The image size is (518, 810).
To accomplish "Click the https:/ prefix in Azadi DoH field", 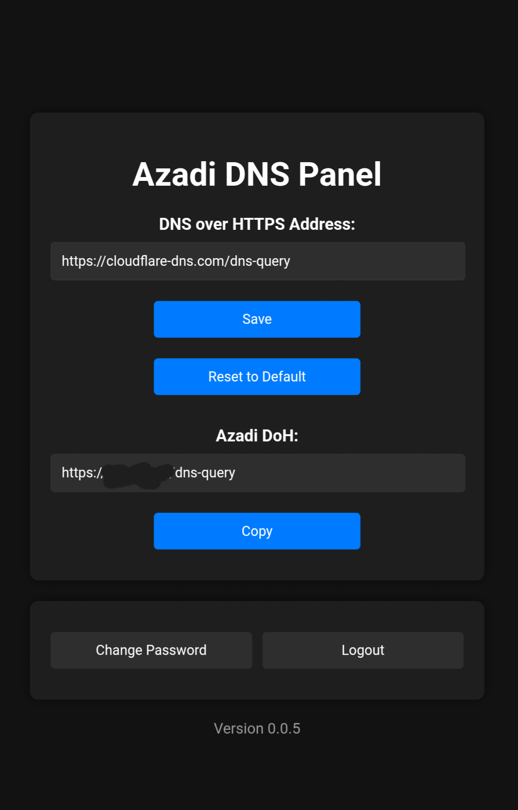I will pos(81,473).
